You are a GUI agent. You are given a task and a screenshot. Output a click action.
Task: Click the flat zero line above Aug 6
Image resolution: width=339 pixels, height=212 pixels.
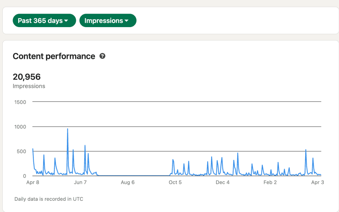click(x=128, y=176)
